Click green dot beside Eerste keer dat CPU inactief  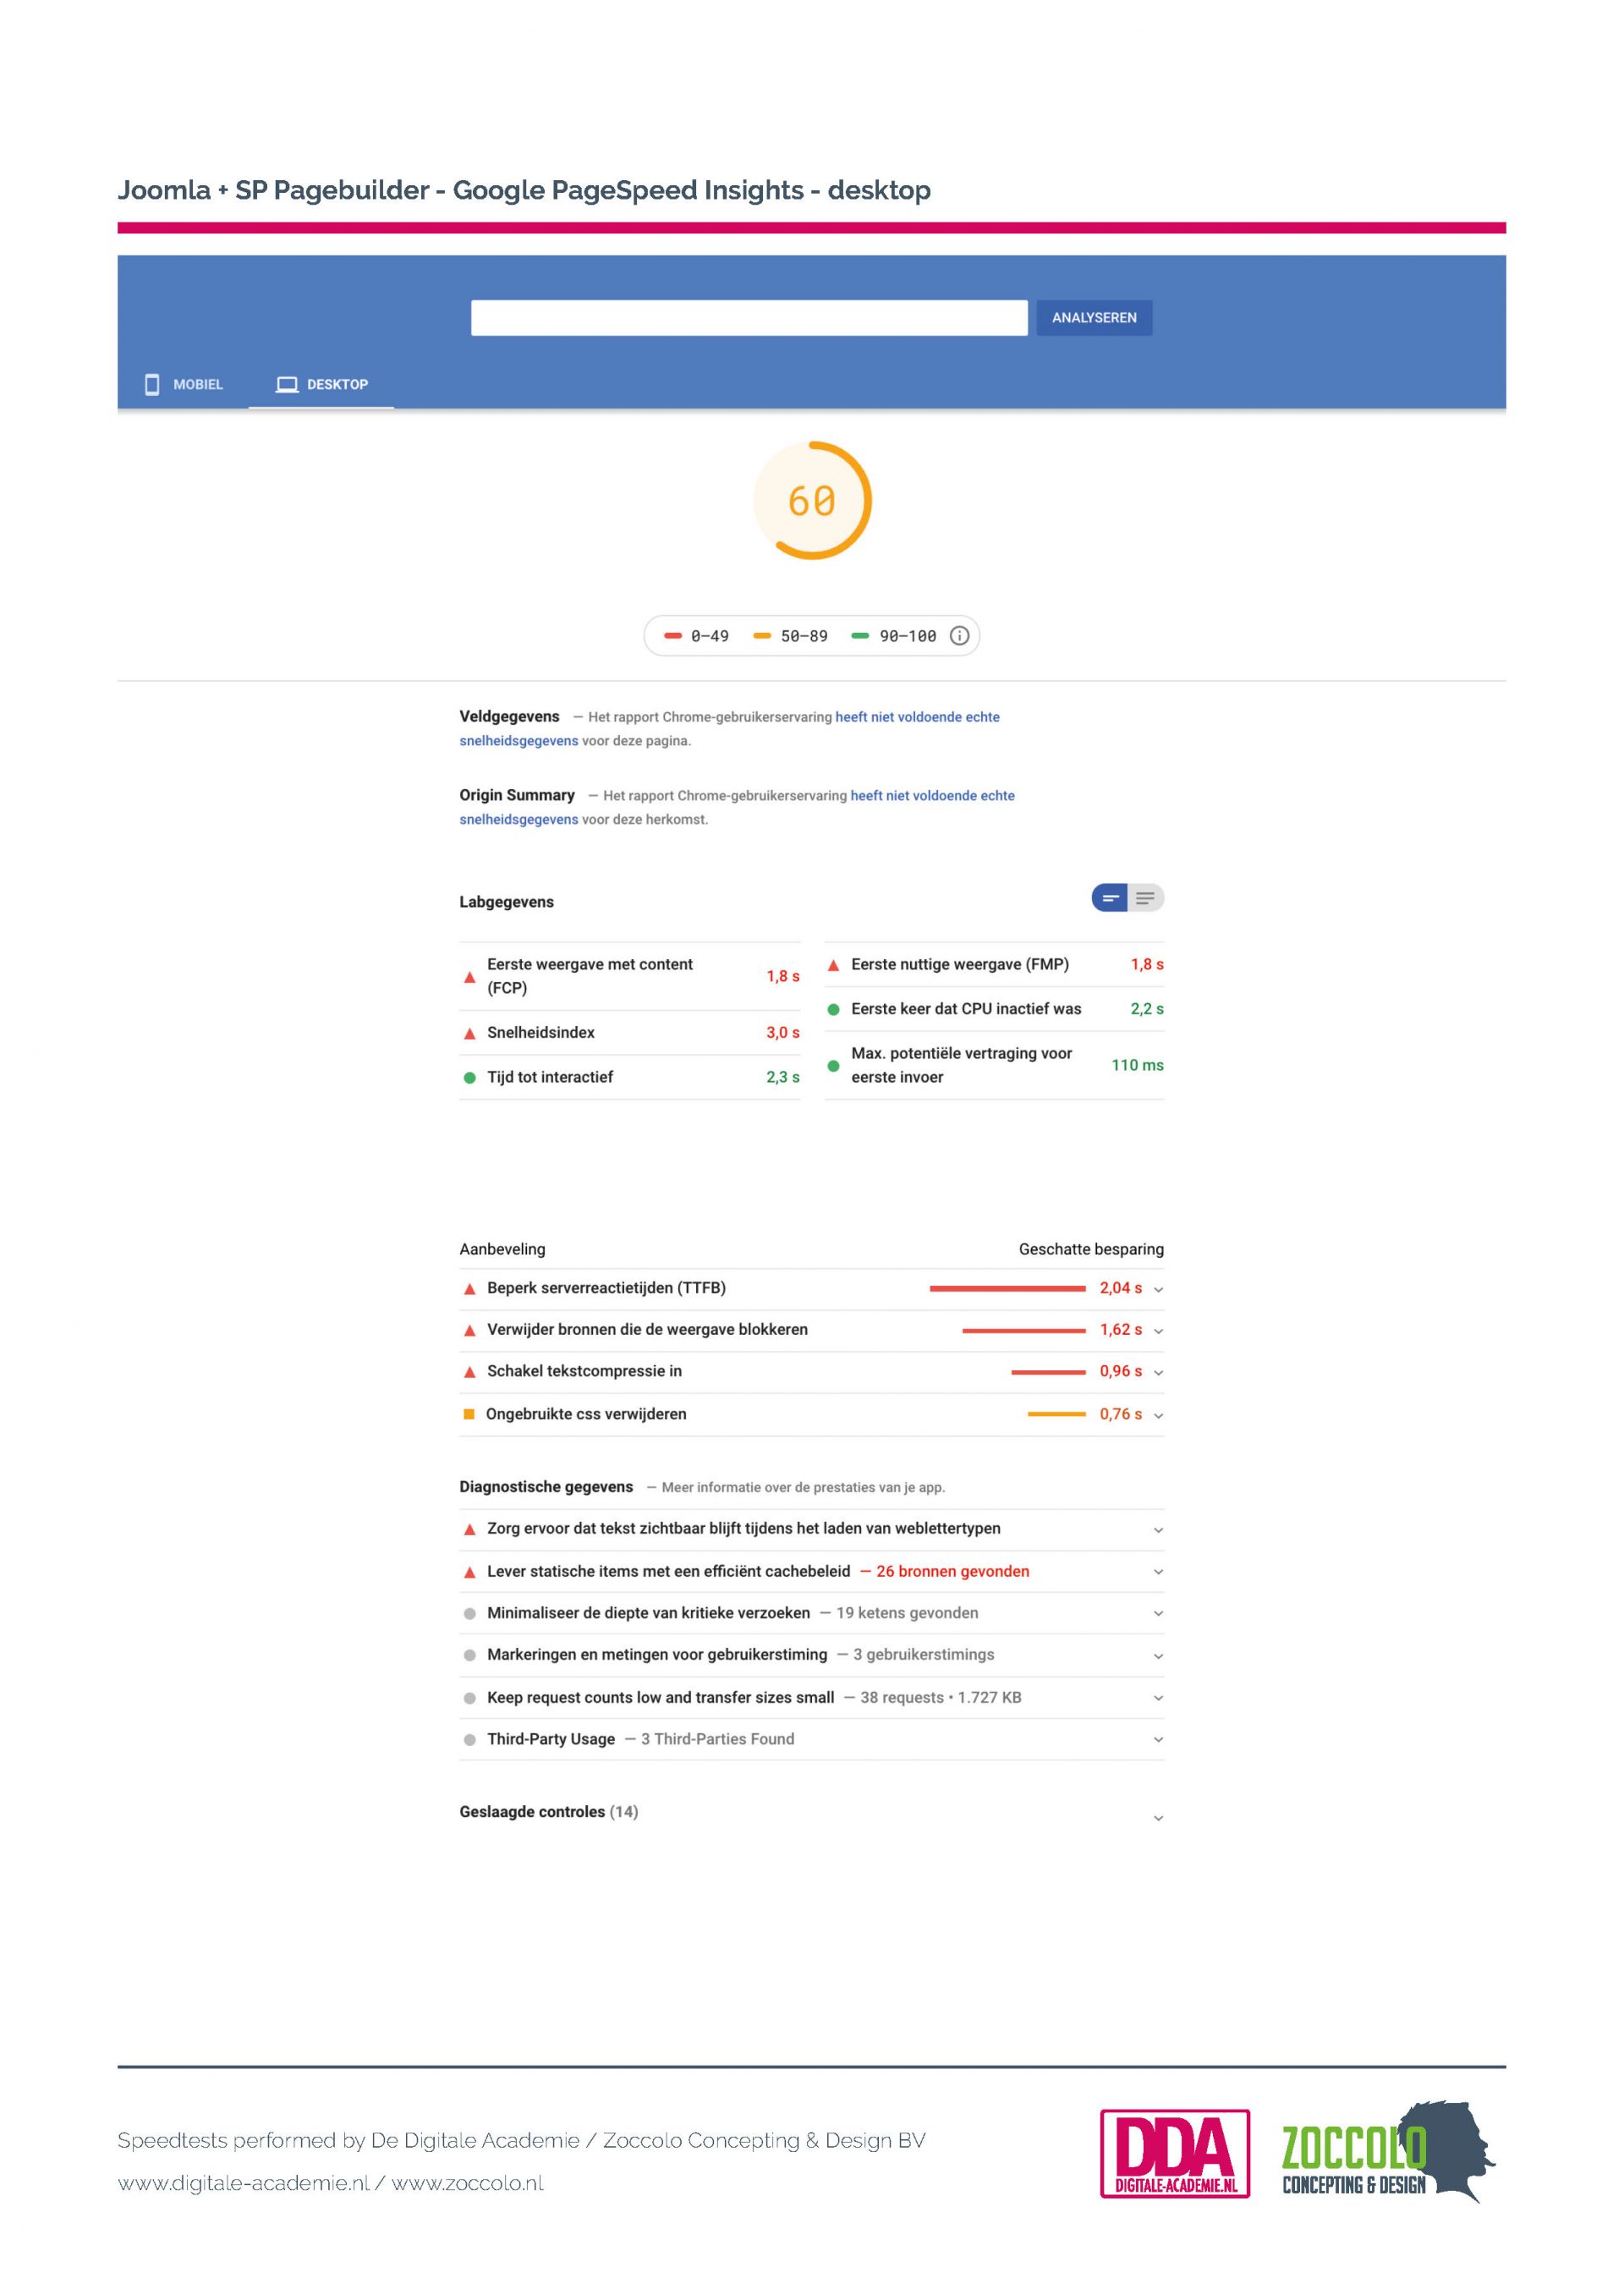pos(833,1009)
